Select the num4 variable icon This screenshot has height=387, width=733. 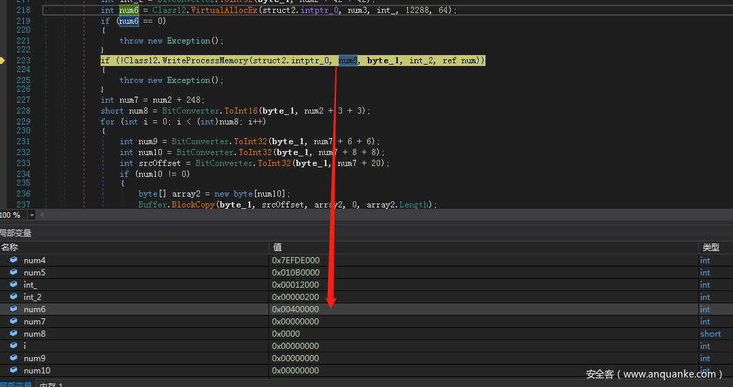(x=14, y=260)
